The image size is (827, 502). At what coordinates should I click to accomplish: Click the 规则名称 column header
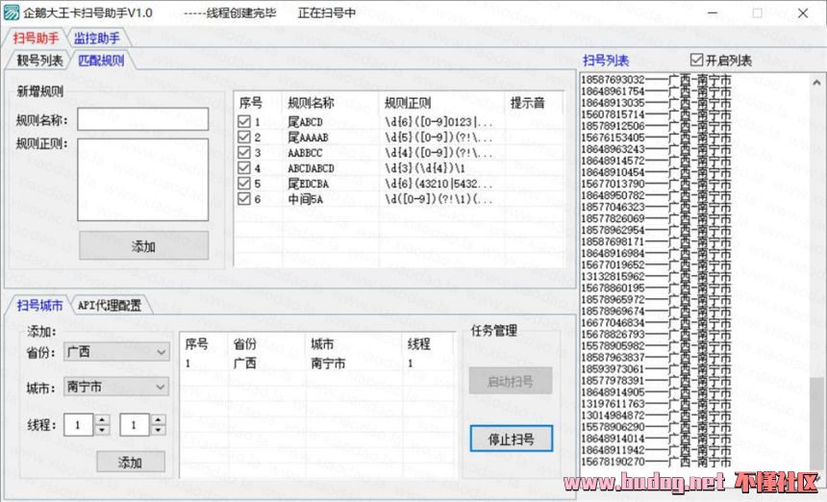[x=311, y=103]
